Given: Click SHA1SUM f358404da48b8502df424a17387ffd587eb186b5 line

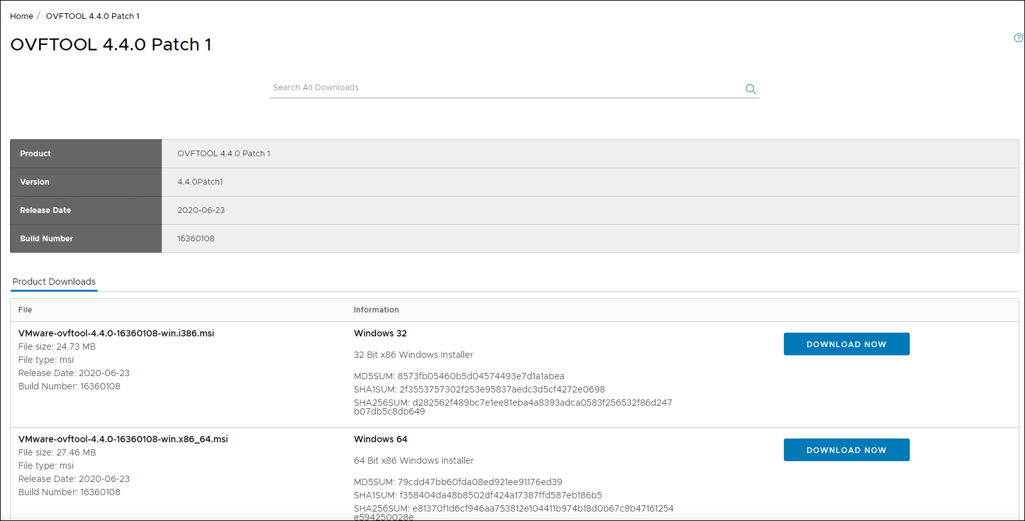Looking at the screenshot, I should point(478,495).
